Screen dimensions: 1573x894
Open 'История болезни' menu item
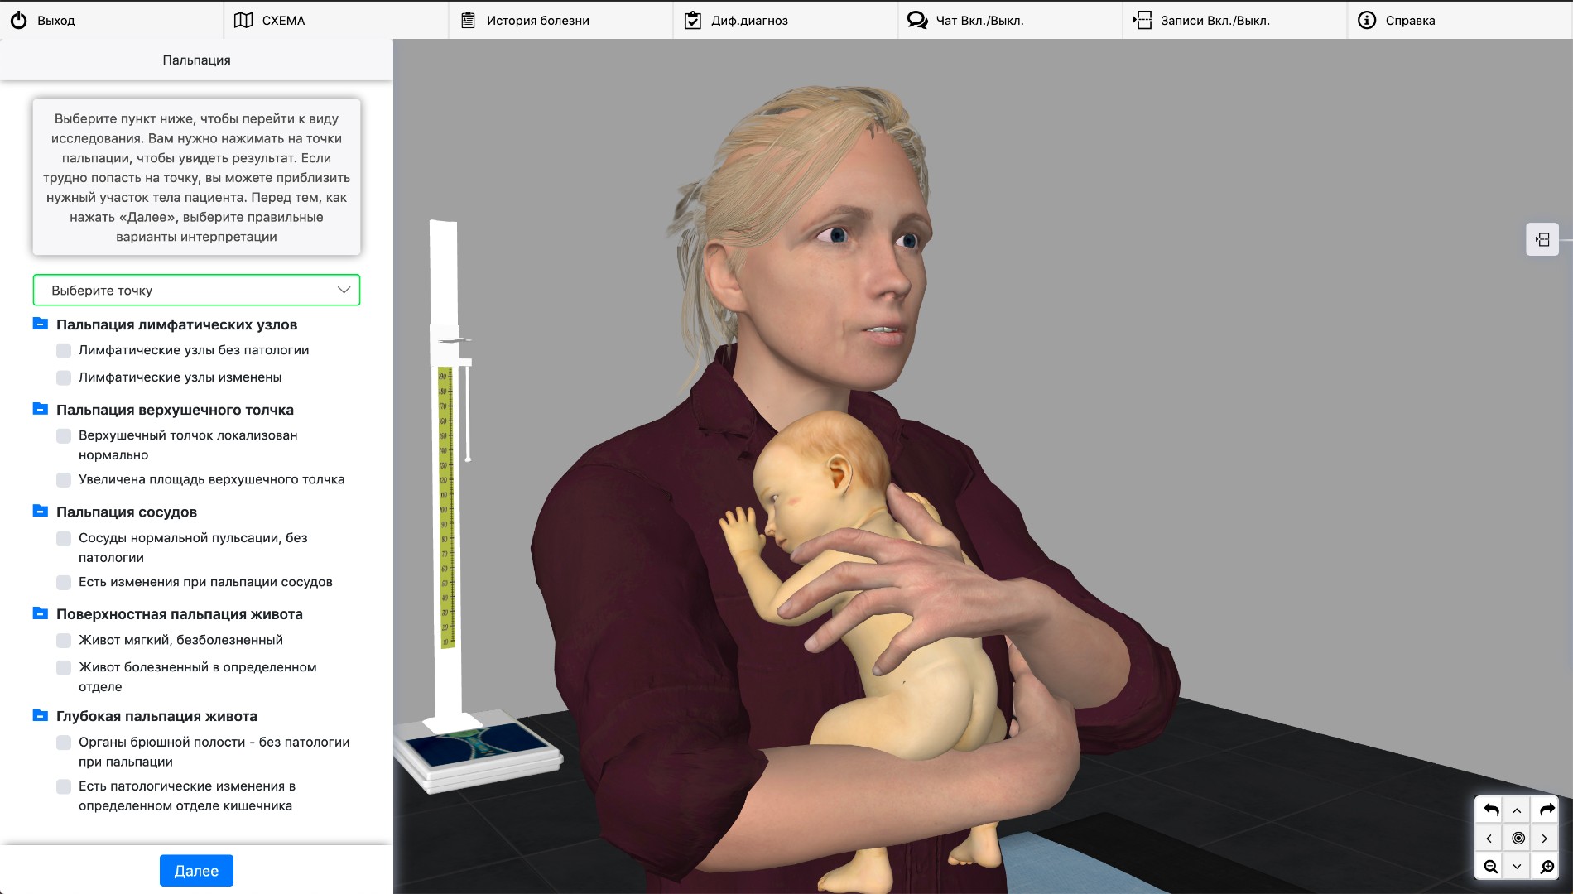coord(526,21)
